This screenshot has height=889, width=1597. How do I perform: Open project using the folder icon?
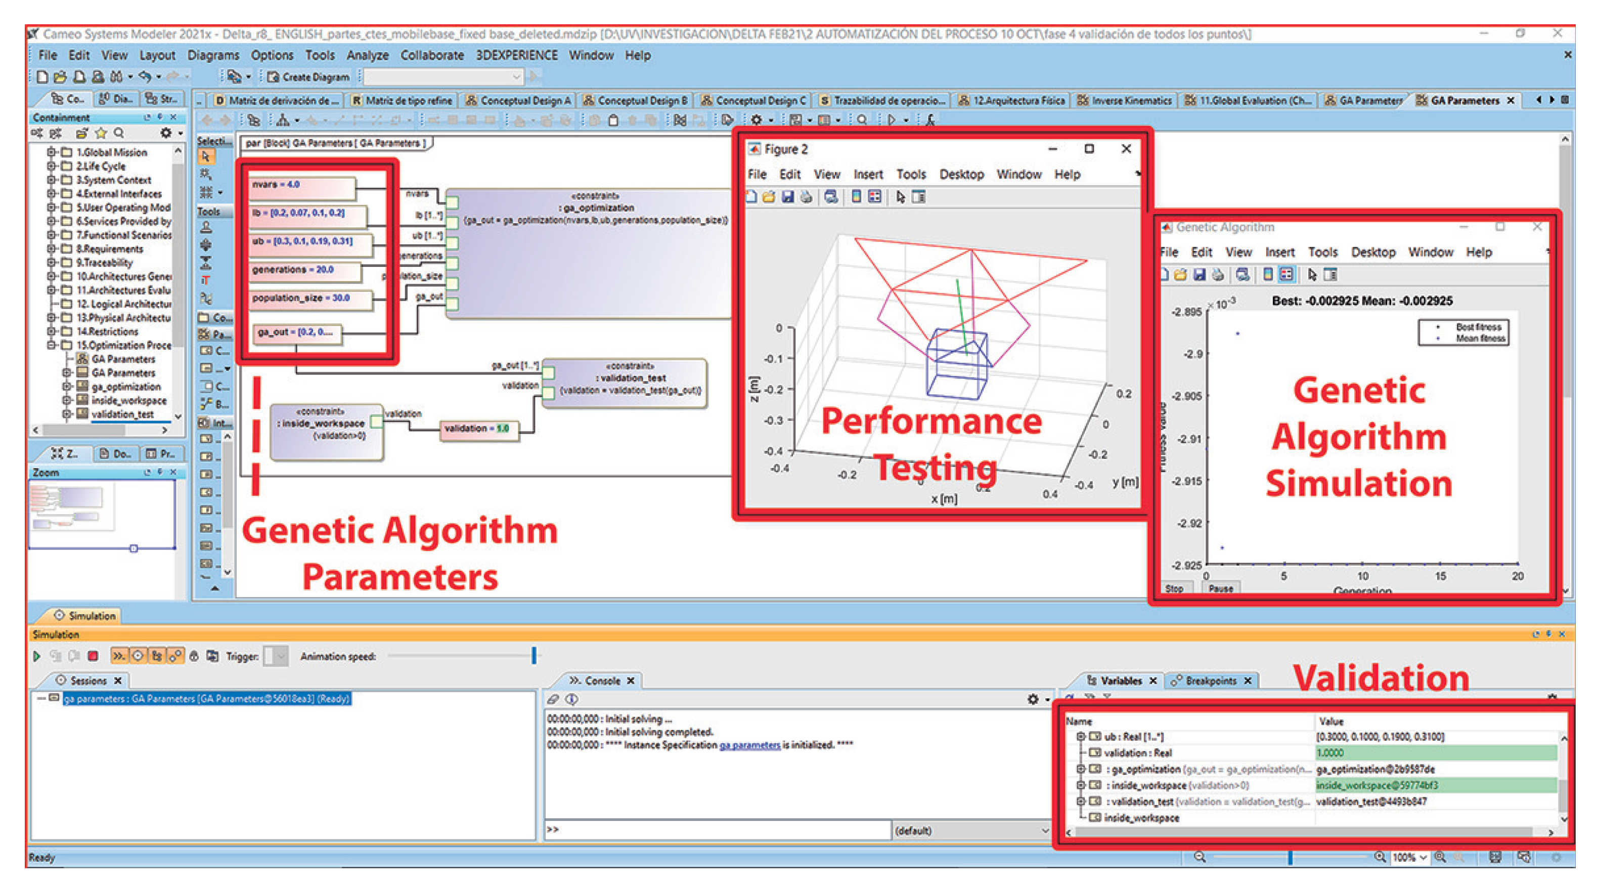(60, 77)
